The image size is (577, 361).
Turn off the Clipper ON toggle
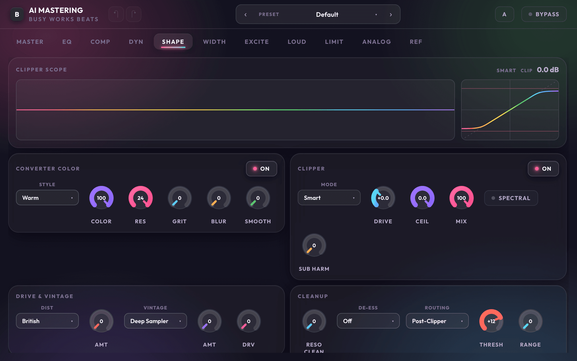543,169
